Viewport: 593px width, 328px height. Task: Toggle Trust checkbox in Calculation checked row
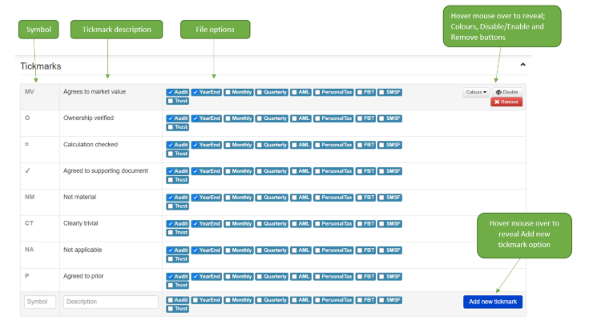[x=177, y=154]
